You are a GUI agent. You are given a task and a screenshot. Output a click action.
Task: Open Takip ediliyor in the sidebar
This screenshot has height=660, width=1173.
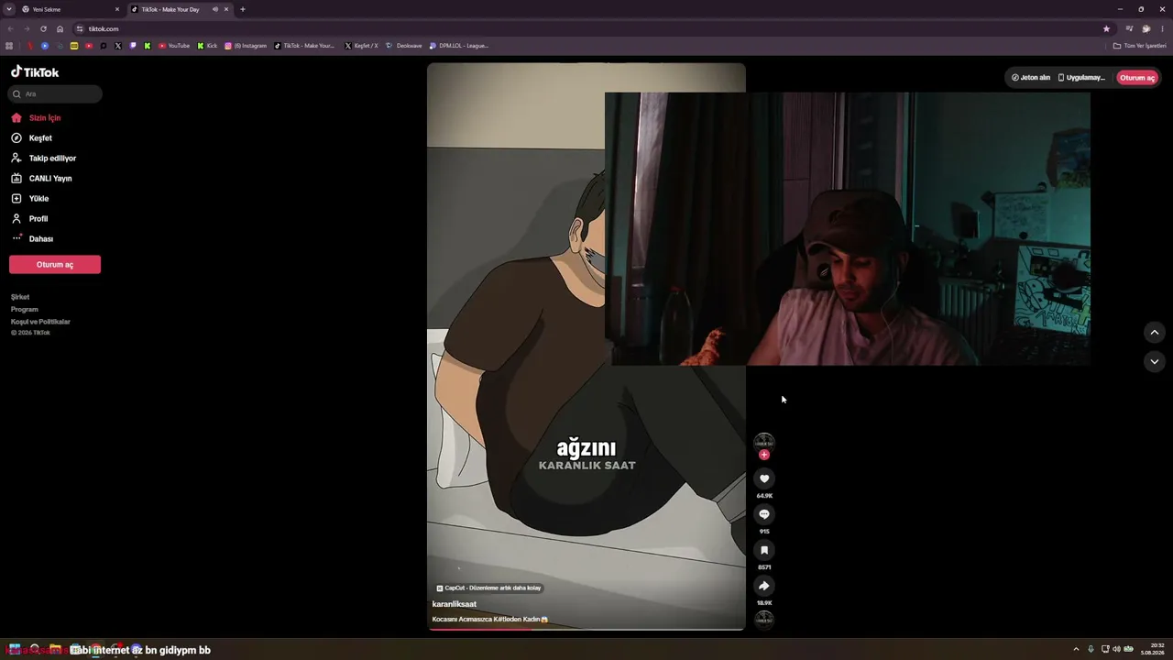pos(44,159)
